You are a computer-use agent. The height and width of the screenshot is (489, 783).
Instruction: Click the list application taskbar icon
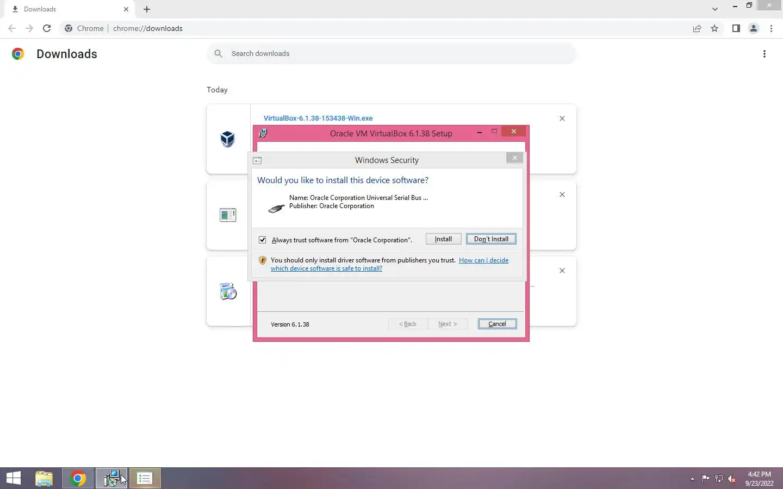point(145,478)
